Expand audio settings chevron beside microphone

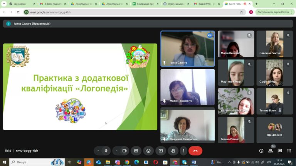[98, 151]
